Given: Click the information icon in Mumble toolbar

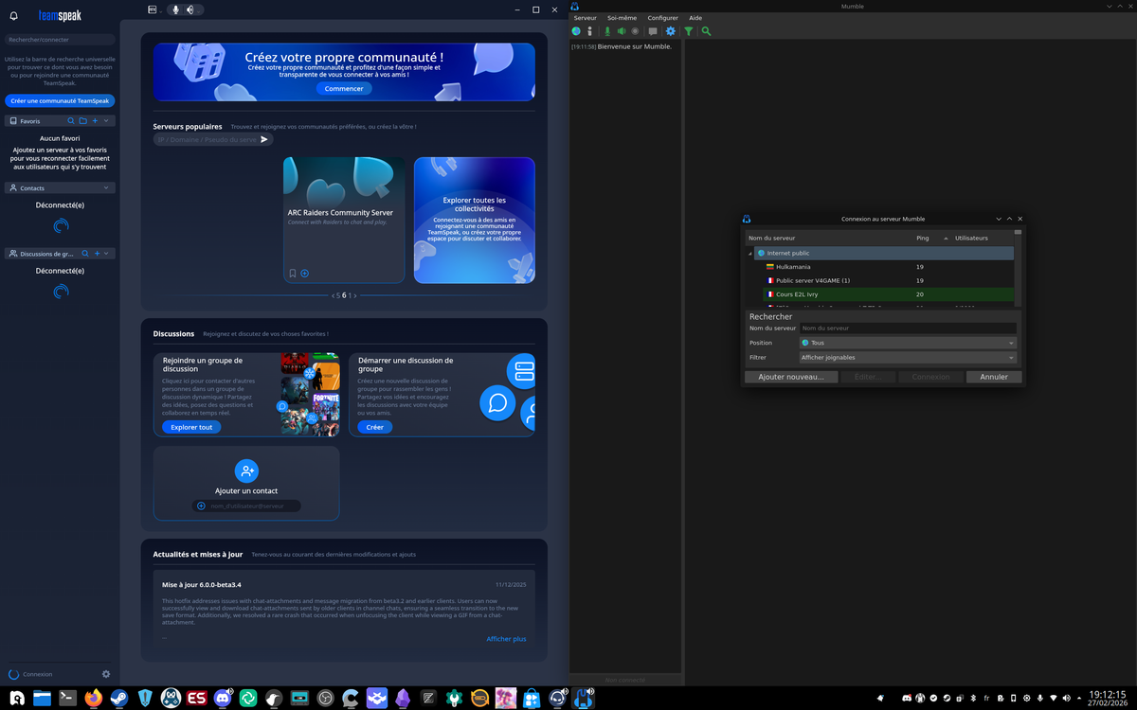Looking at the screenshot, I should coord(589,30).
